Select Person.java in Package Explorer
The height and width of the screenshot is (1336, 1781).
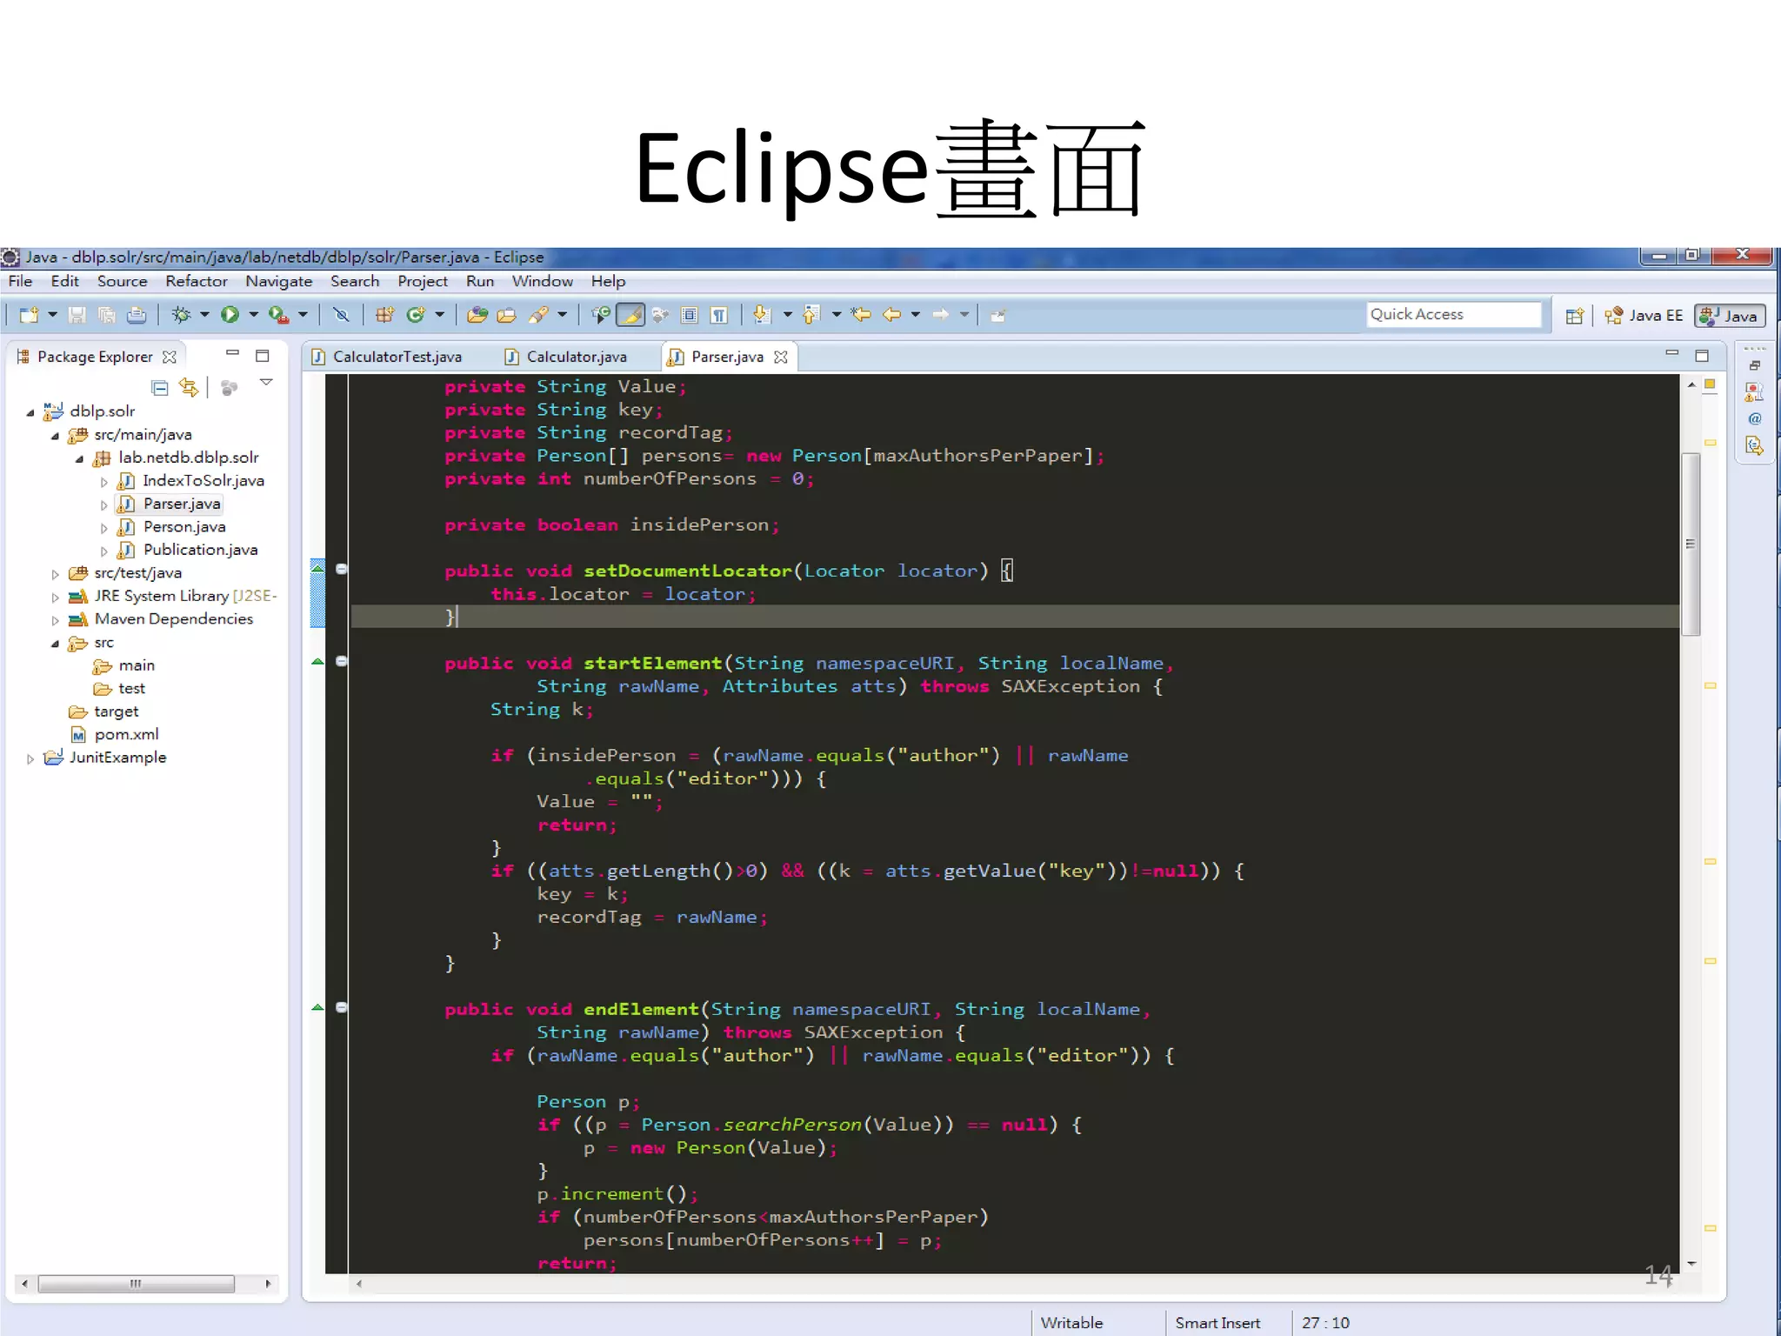point(183,526)
